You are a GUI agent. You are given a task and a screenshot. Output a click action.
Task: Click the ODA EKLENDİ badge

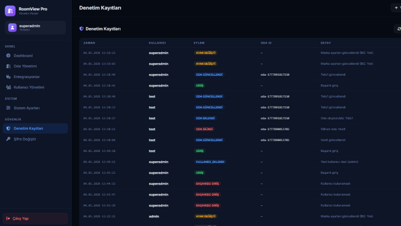(205, 118)
